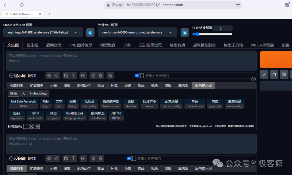Refresh the external VAE model list
This screenshot has width=292, height=175.
pyautogui.click(x=185, y=32)
